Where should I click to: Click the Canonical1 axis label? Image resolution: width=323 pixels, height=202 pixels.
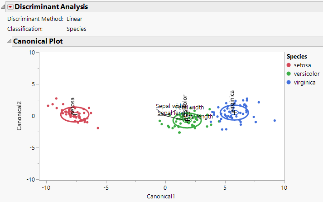pos(161,197)
